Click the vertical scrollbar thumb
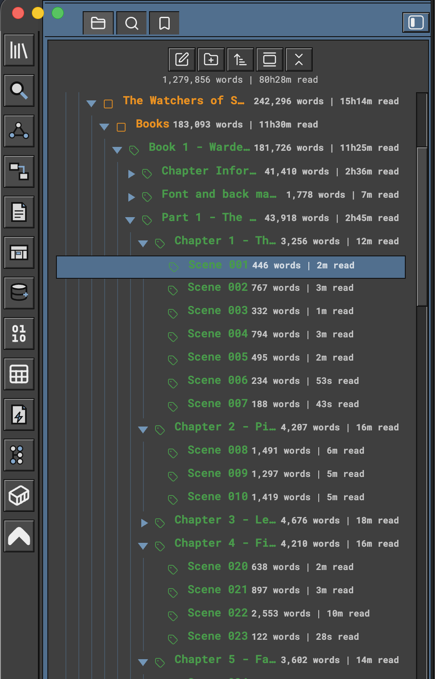The height and width of the screenshot is (679, 435). (x=422, y=227)
